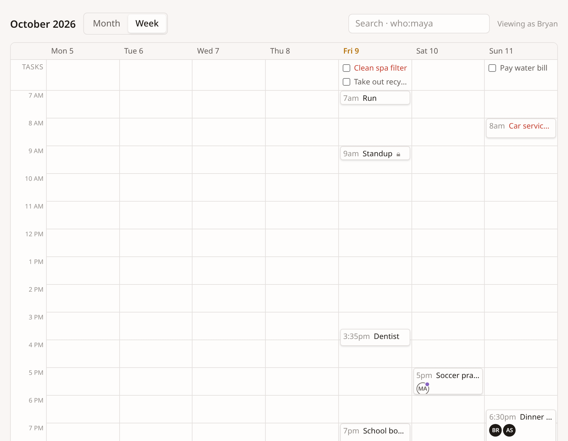This screenshot has height=441, width=568.
Task: Check the Clean spa filter task
Action: pos(346,68)
